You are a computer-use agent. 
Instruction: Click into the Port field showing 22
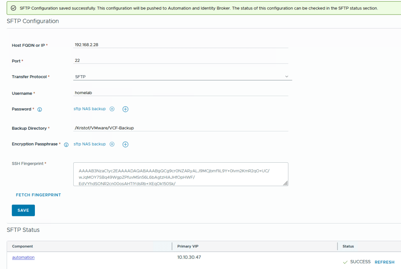180,60
